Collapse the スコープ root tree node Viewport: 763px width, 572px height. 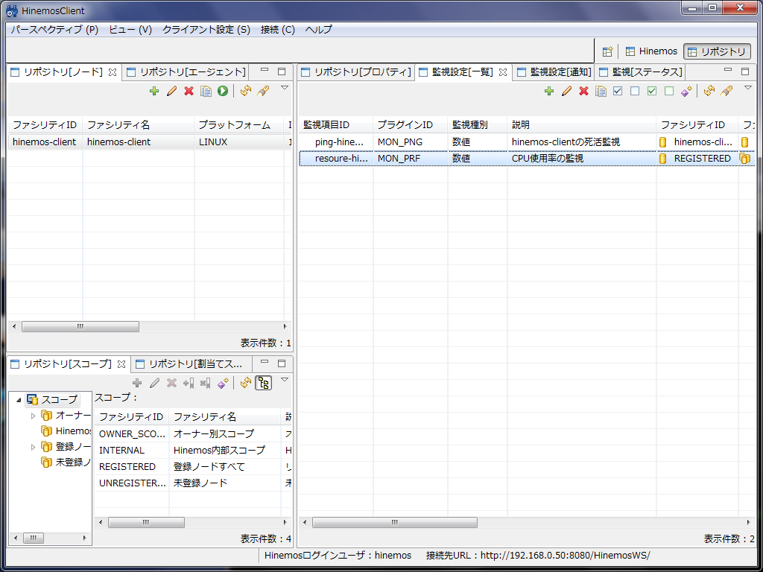coord(19,400)
